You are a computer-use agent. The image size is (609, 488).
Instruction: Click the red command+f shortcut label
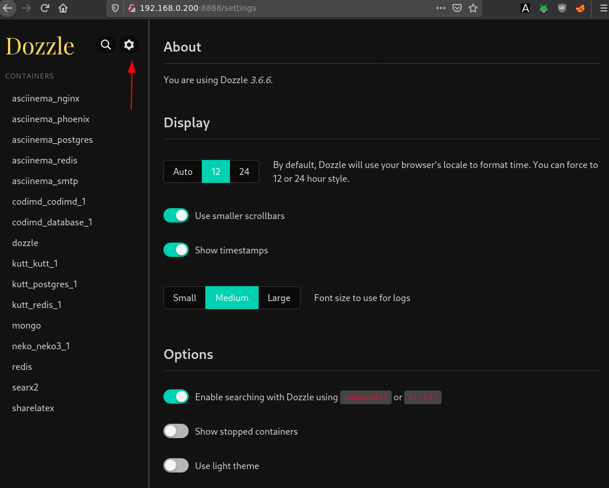366,397
